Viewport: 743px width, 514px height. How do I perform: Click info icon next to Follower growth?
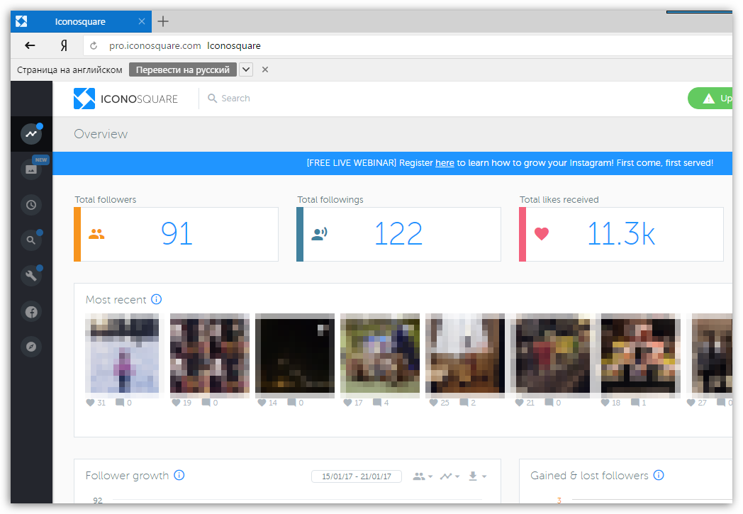coord(179,475)
